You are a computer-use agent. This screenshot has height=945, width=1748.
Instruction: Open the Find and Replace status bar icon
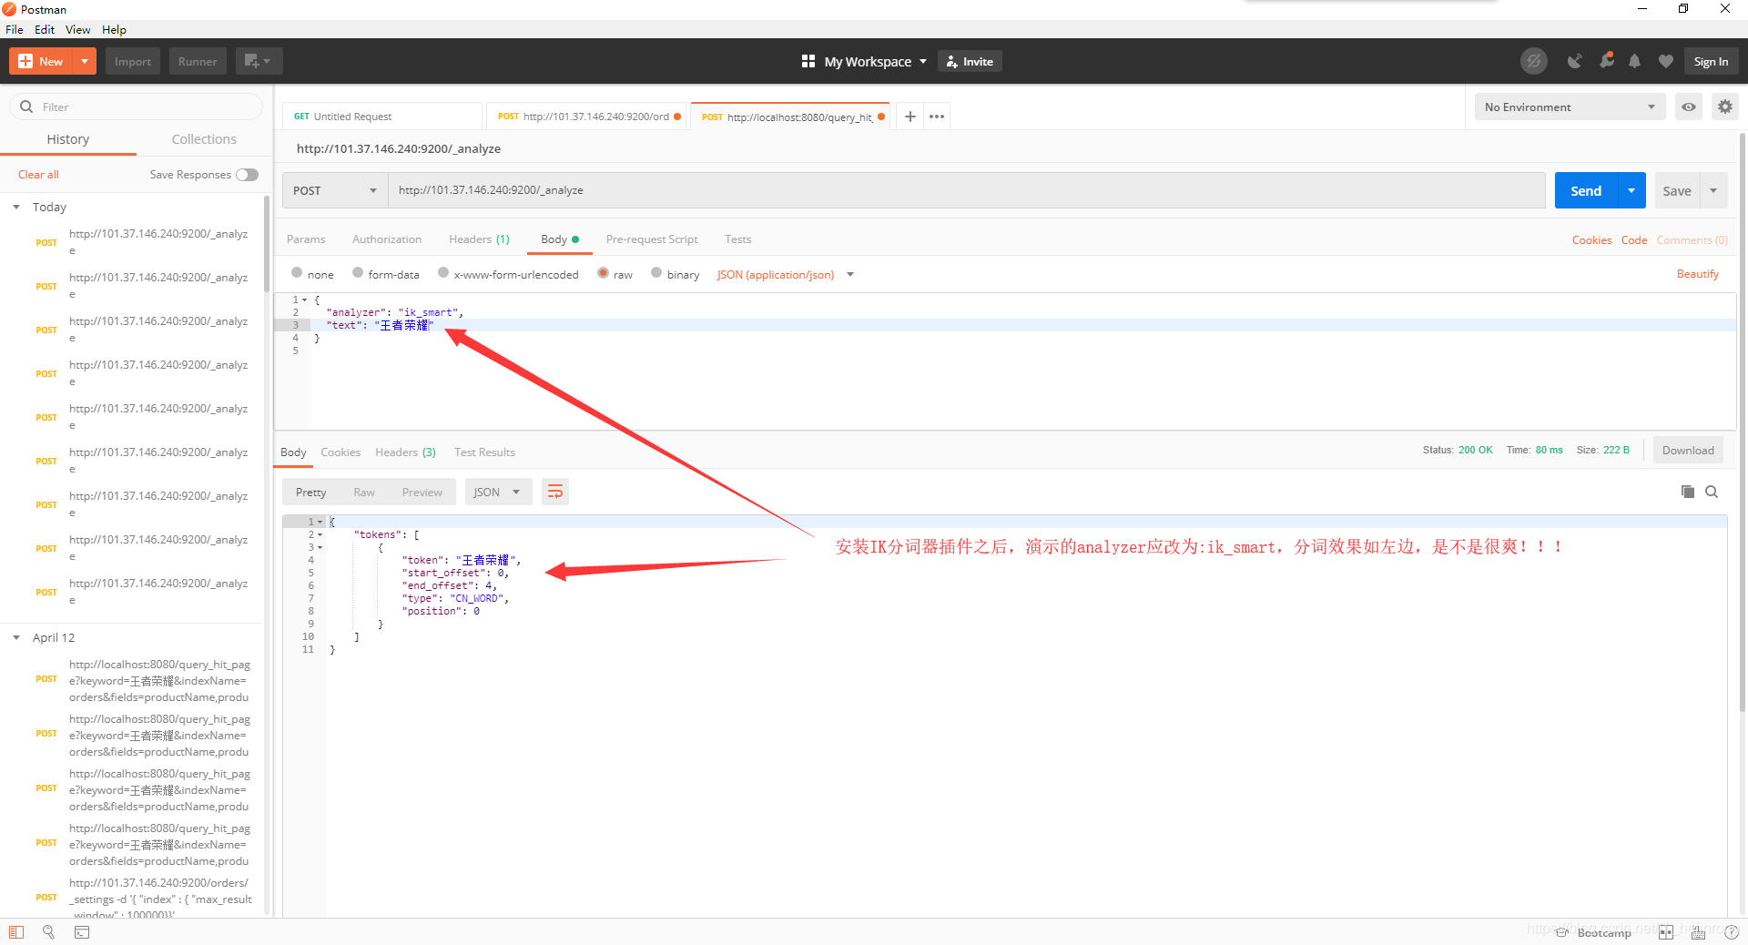49,932
